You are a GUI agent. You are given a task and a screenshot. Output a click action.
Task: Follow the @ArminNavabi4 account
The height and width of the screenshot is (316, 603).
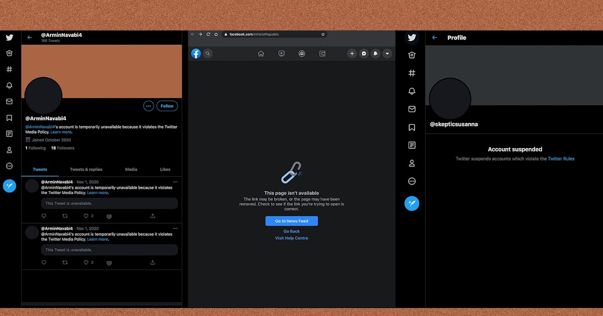[x=167, y=106]
